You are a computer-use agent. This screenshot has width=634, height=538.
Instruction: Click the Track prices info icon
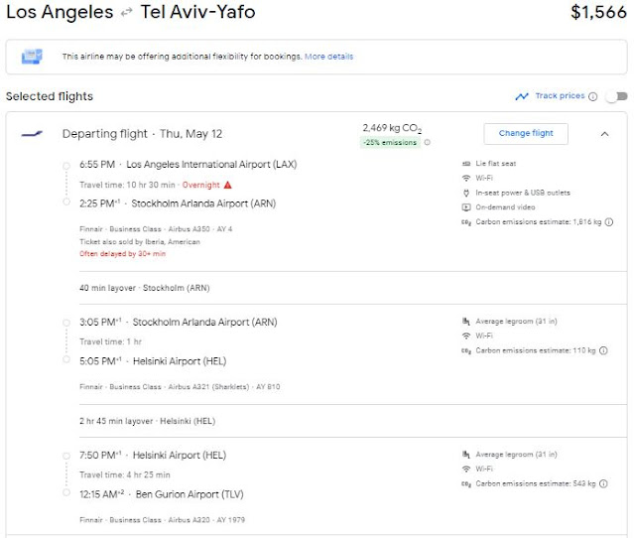[593, 96]
